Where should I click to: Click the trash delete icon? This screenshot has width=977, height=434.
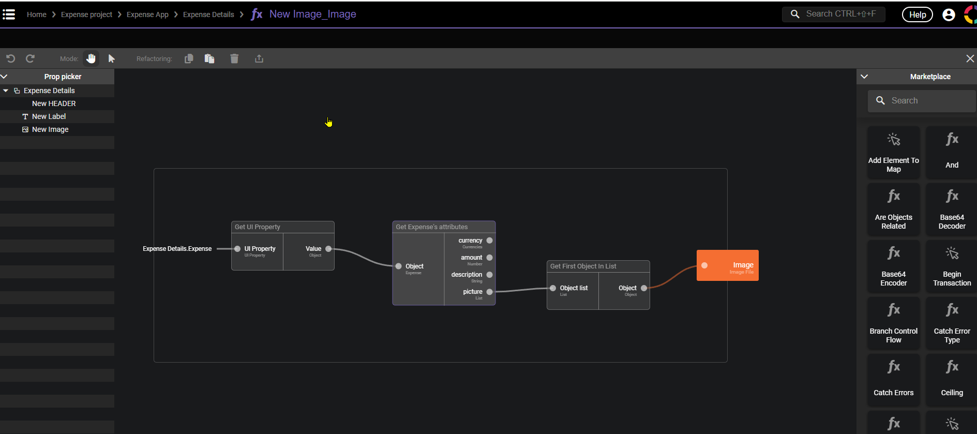tap(234, 58)
